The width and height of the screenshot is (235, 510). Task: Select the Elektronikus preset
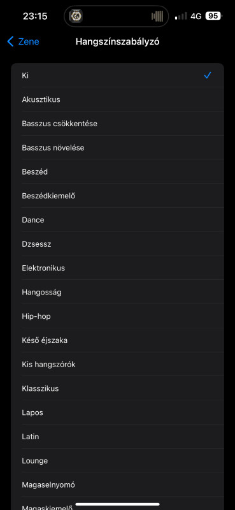tap(117, 268)
